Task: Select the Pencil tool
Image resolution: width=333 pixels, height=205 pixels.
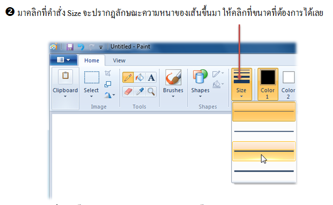Action: 128,78
